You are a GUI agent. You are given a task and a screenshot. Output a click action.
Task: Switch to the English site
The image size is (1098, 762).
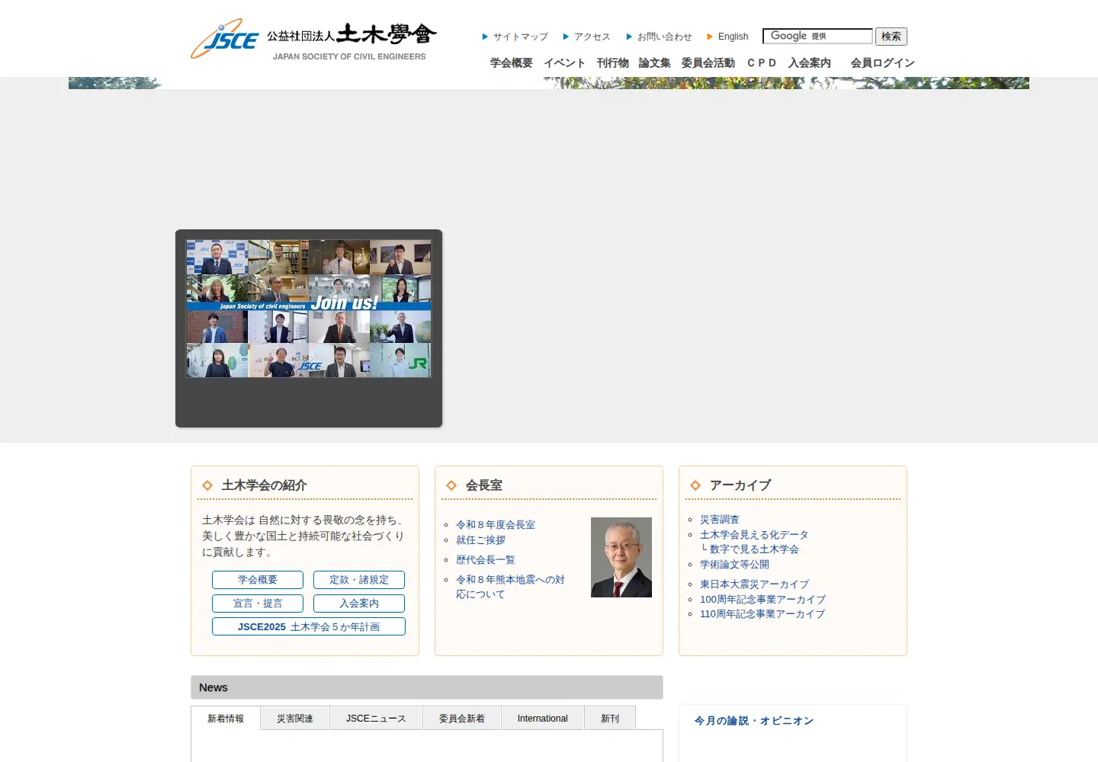pos(733,37)
